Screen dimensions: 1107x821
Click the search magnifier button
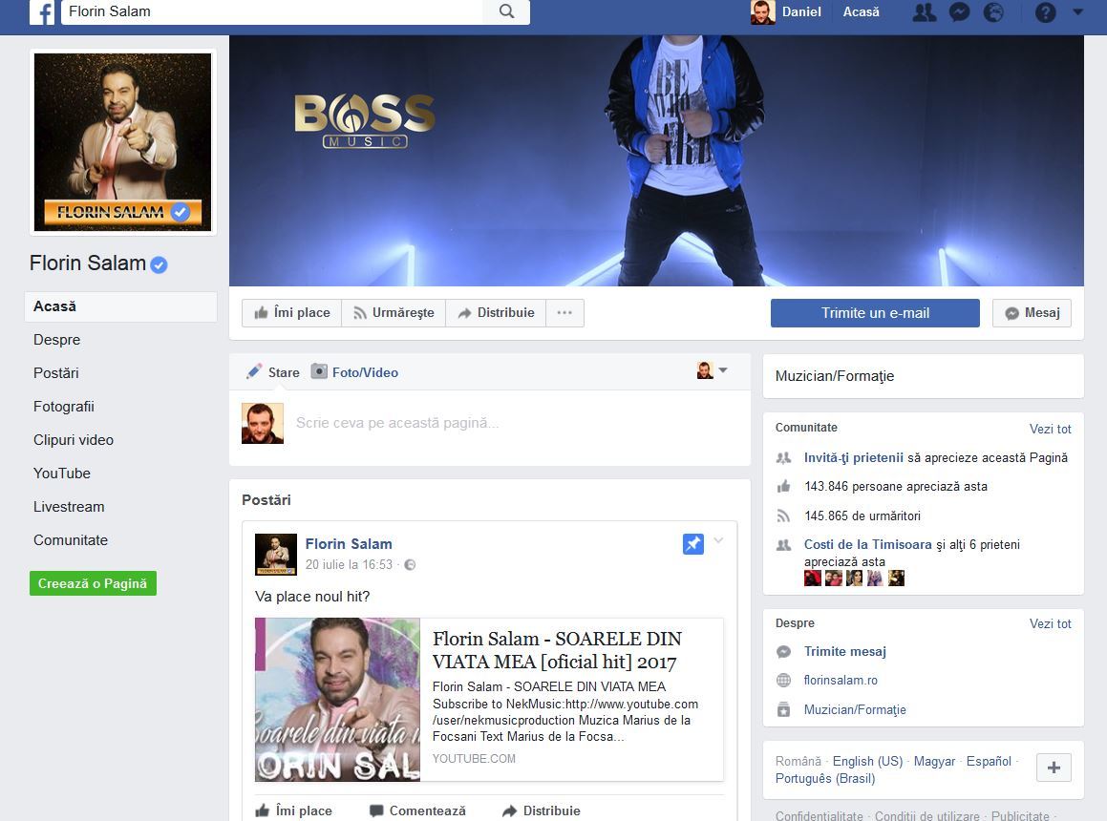[x=506, y=11]
